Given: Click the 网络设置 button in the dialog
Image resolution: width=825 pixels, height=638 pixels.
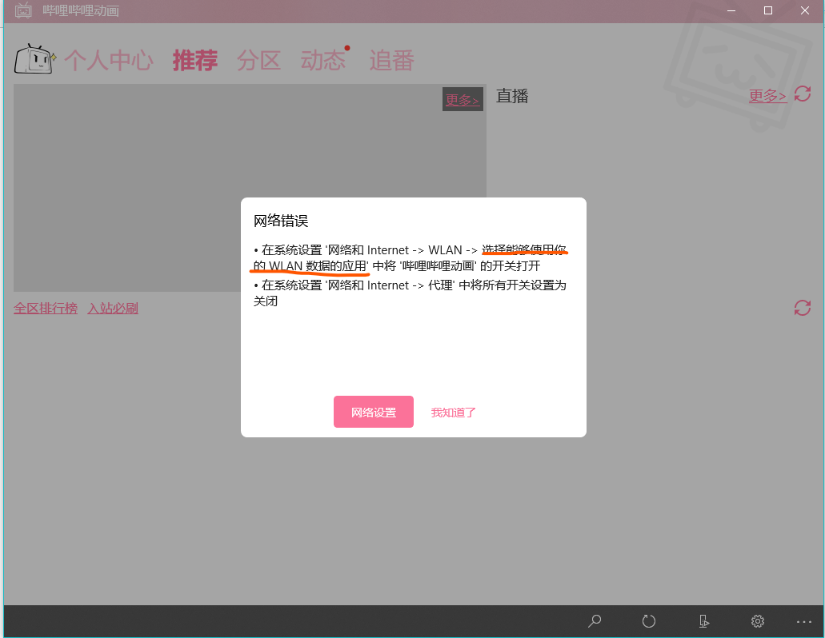Looking at the screenshot, I should (x=374, y=412).
